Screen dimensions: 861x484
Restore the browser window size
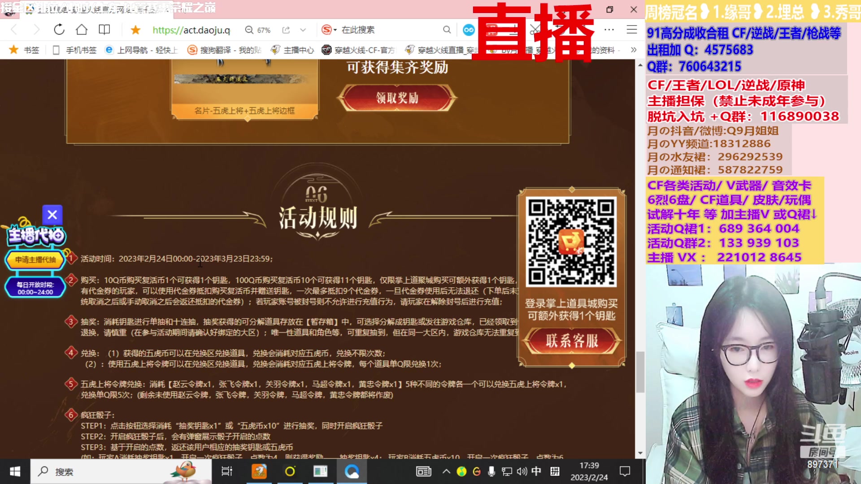point(609,9)
